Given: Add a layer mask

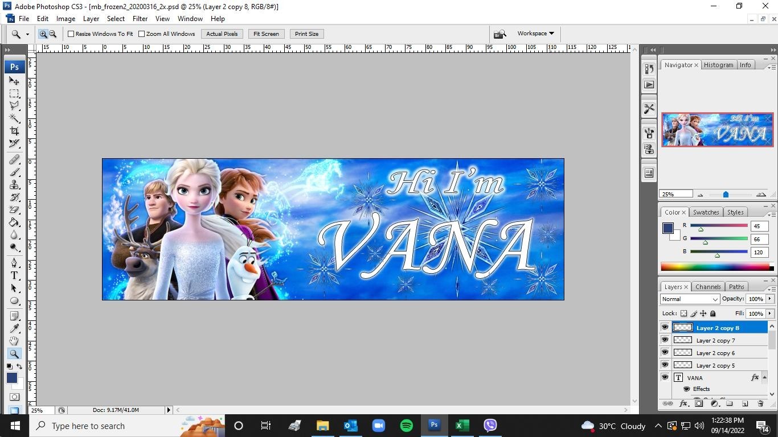Looking at the screenshot, I should [699, 403].
